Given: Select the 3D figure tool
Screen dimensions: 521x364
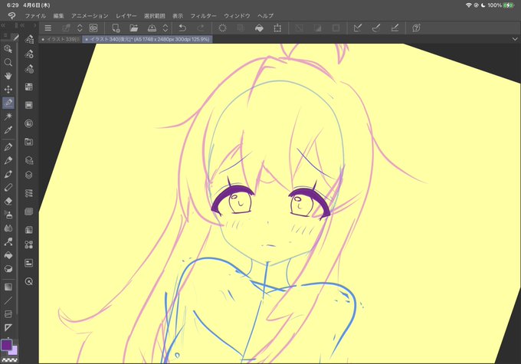Looking at the screenshot, I should [8, 269].
